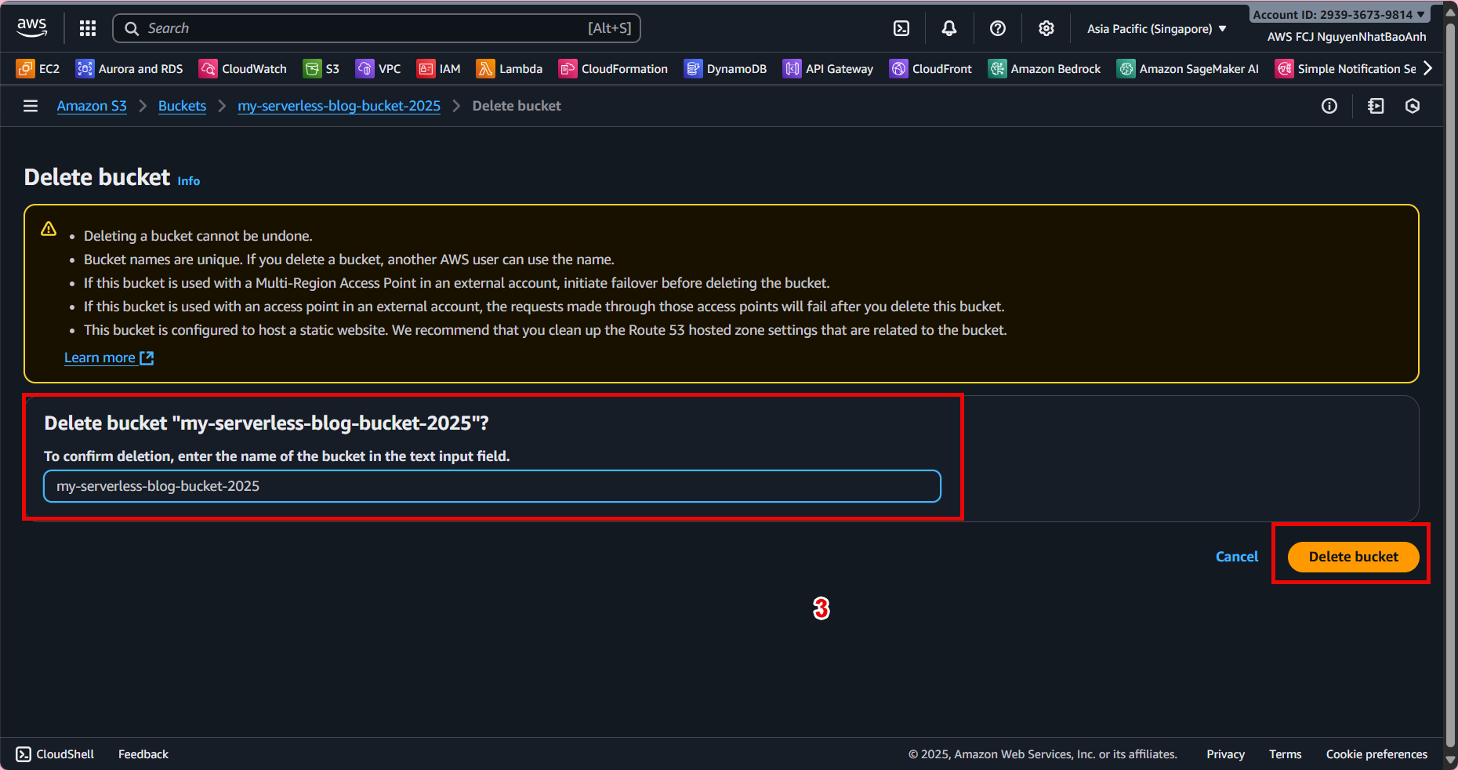Expand the Asia Pacific (Singapore) region selector
Screen dimensions: 1458x770
point(1156,29)
